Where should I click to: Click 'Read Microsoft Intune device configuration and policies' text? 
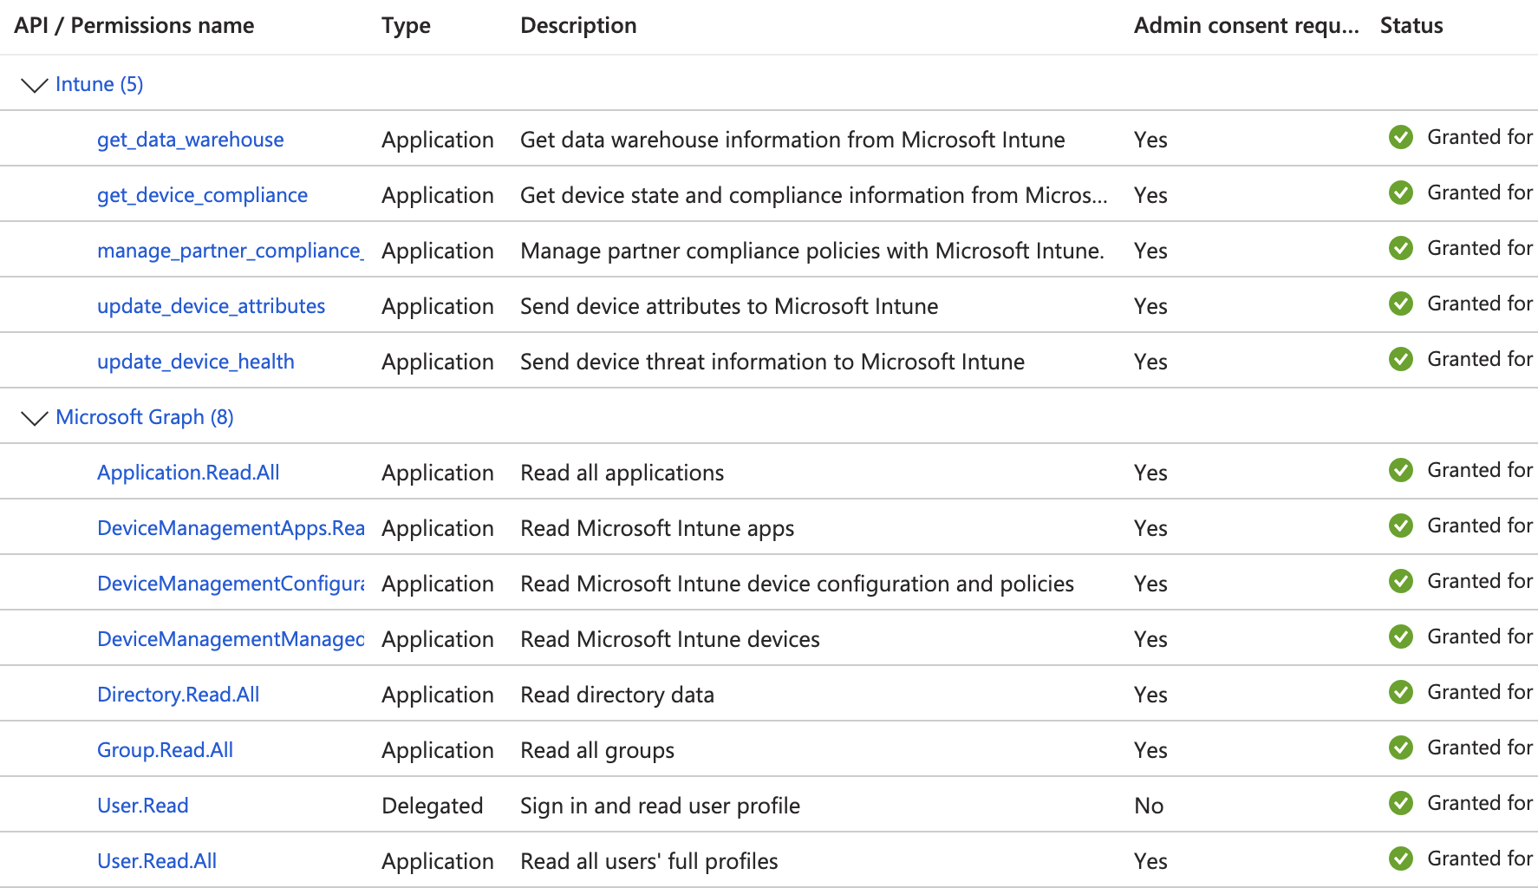tap(797, 584)
